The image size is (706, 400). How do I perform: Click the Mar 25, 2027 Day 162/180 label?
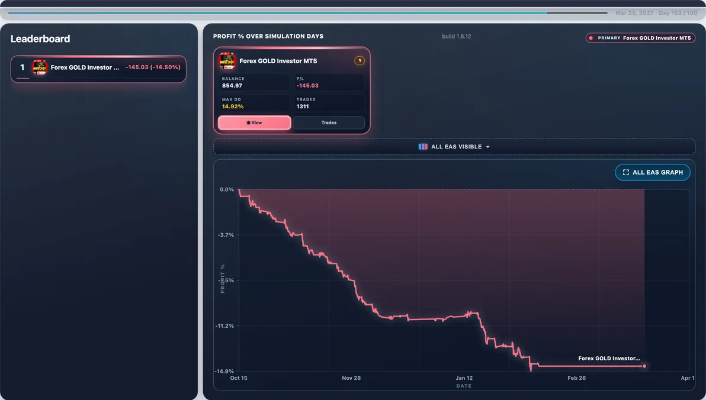click(656, 13)
